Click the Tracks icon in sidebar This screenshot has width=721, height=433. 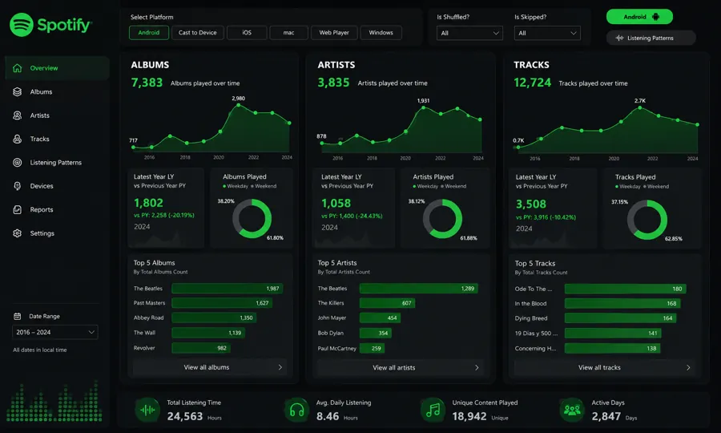(x=18, y=139)
